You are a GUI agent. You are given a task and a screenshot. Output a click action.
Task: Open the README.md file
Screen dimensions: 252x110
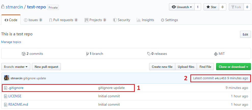pos(18,105)
